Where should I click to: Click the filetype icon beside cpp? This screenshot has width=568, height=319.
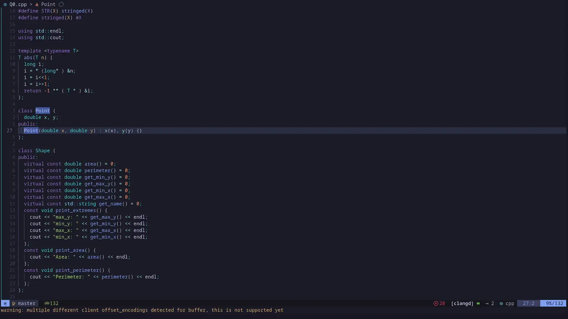(501, 303)
